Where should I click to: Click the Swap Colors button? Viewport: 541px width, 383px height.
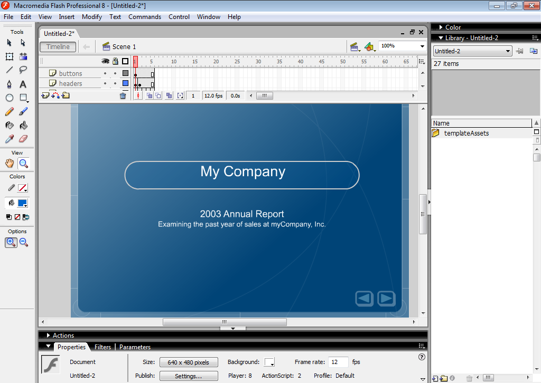pos(25,217)
